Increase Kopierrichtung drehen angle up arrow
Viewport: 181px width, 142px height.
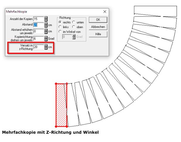coord(46,37)
